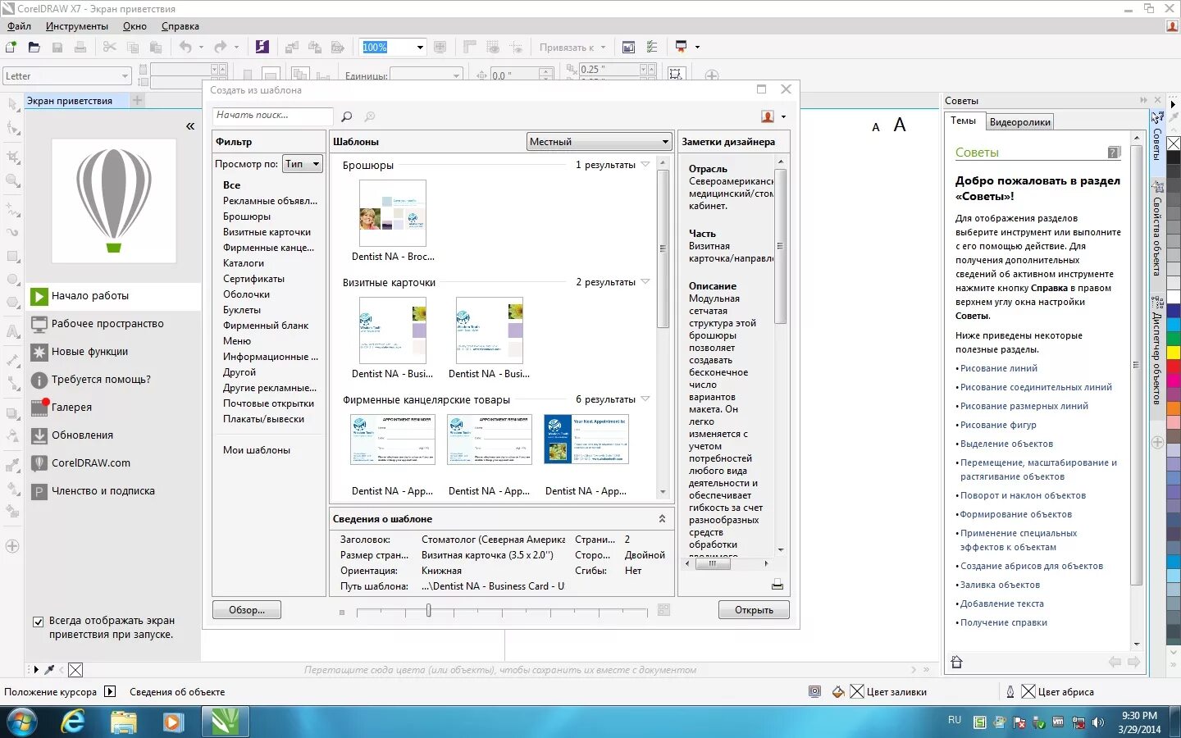Collapse the Визитные карточки results group

click(645, 282)
